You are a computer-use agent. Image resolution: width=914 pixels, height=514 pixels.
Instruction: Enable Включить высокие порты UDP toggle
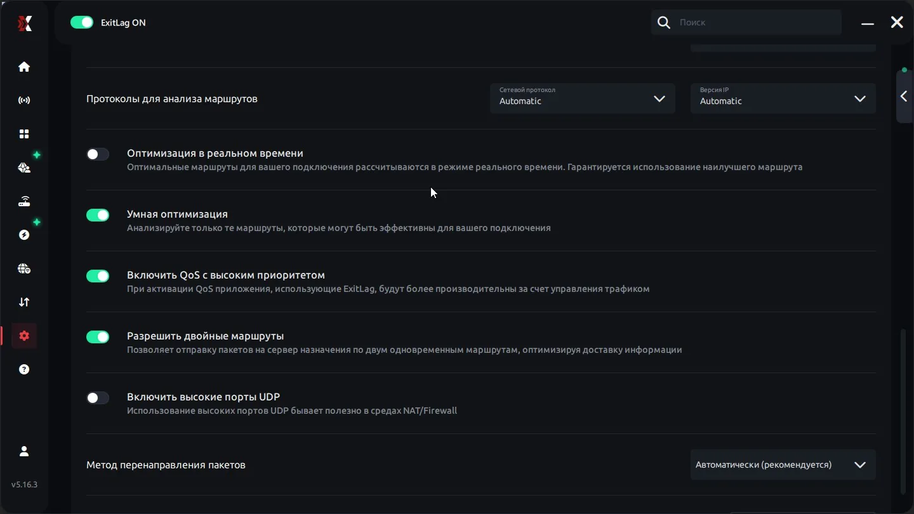pos(98,398)
